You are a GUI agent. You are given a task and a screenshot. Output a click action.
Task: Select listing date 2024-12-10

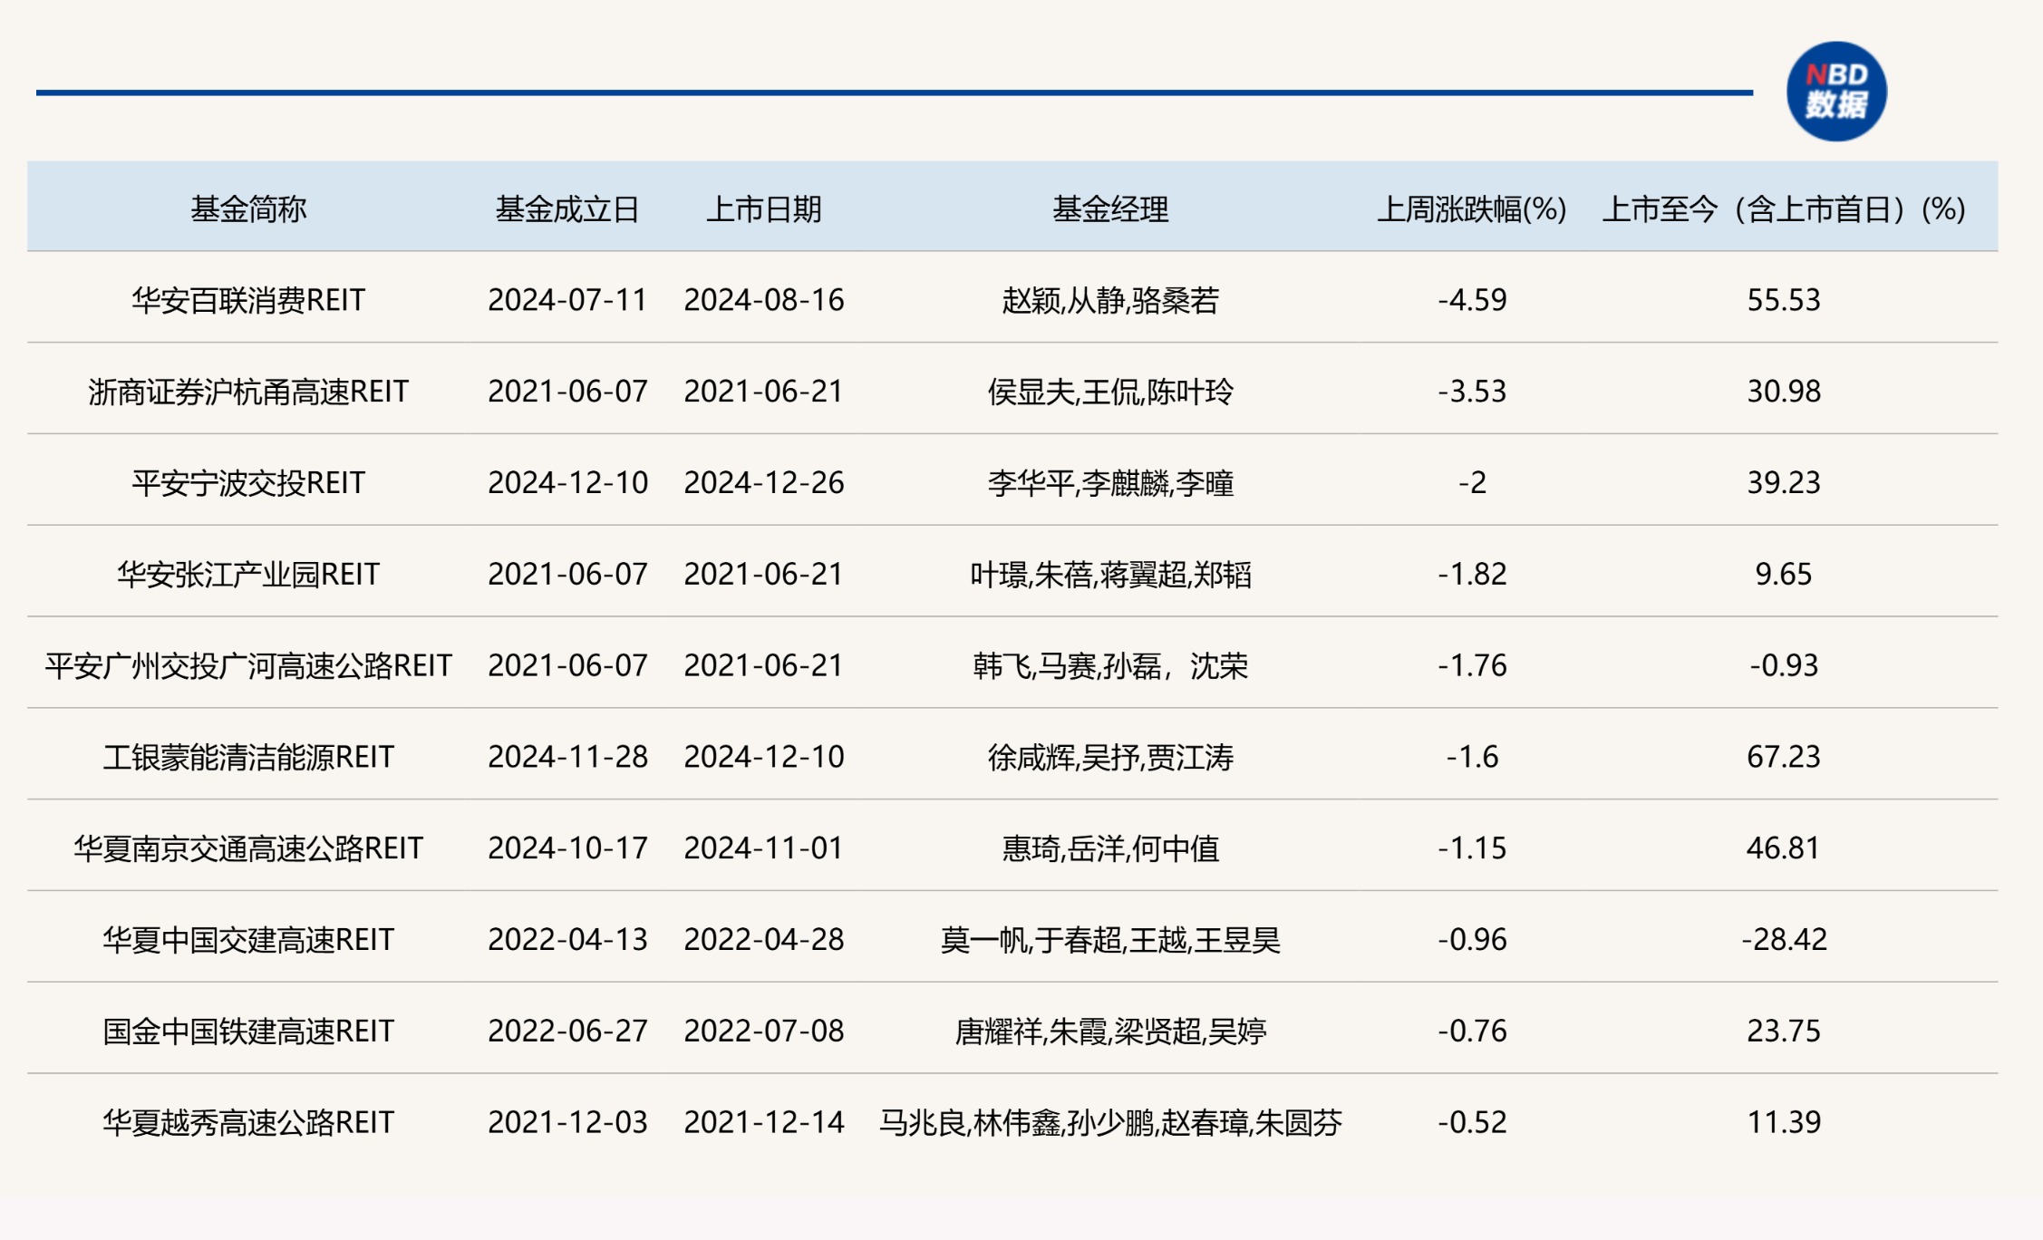coord(764,757)
